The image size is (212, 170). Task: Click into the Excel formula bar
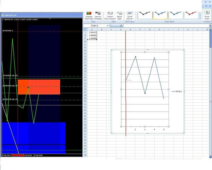point(166,26)
